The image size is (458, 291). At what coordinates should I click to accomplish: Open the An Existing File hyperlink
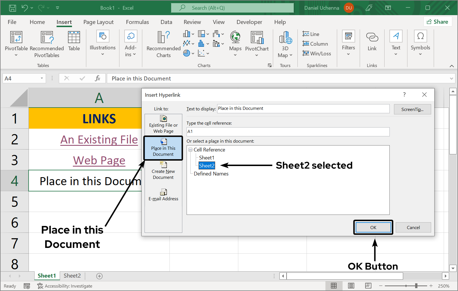tap(99, 140)
